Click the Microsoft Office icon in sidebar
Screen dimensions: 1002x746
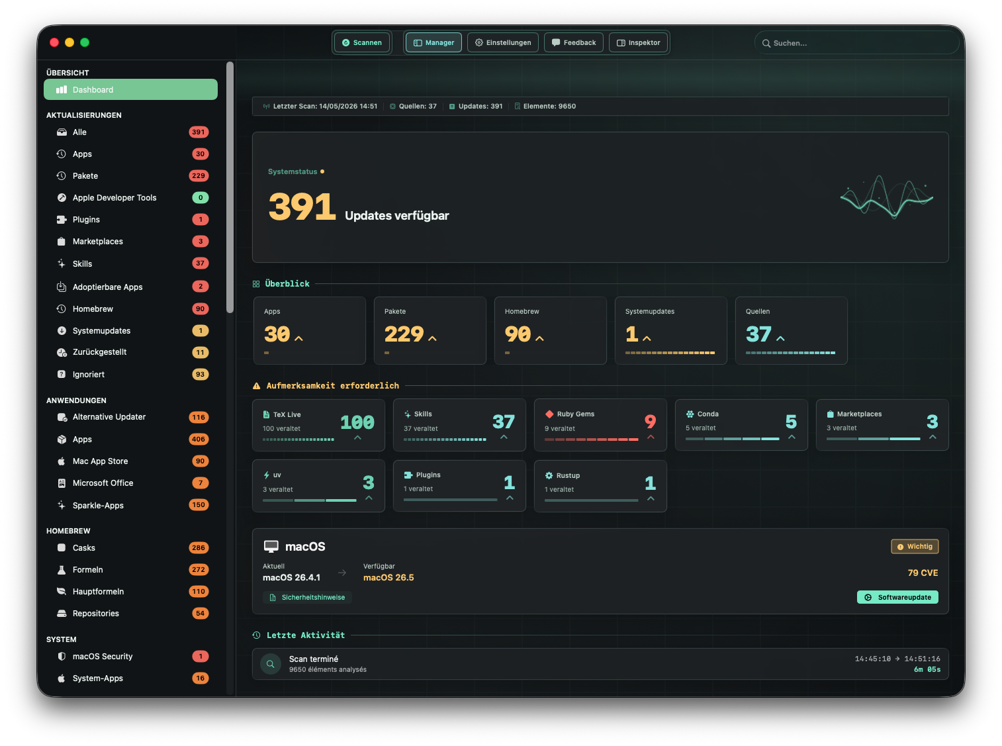[62, 483]
